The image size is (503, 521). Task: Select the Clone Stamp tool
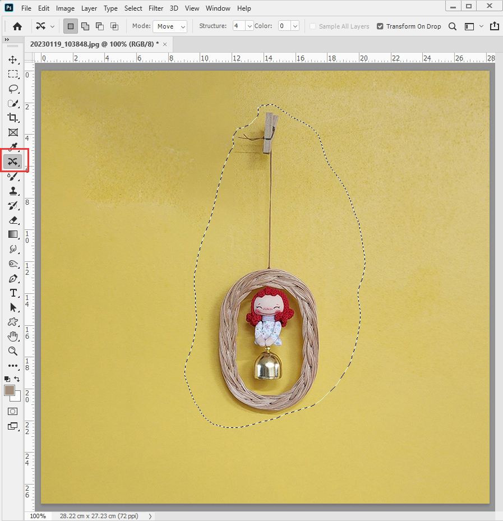click(13, 191)
